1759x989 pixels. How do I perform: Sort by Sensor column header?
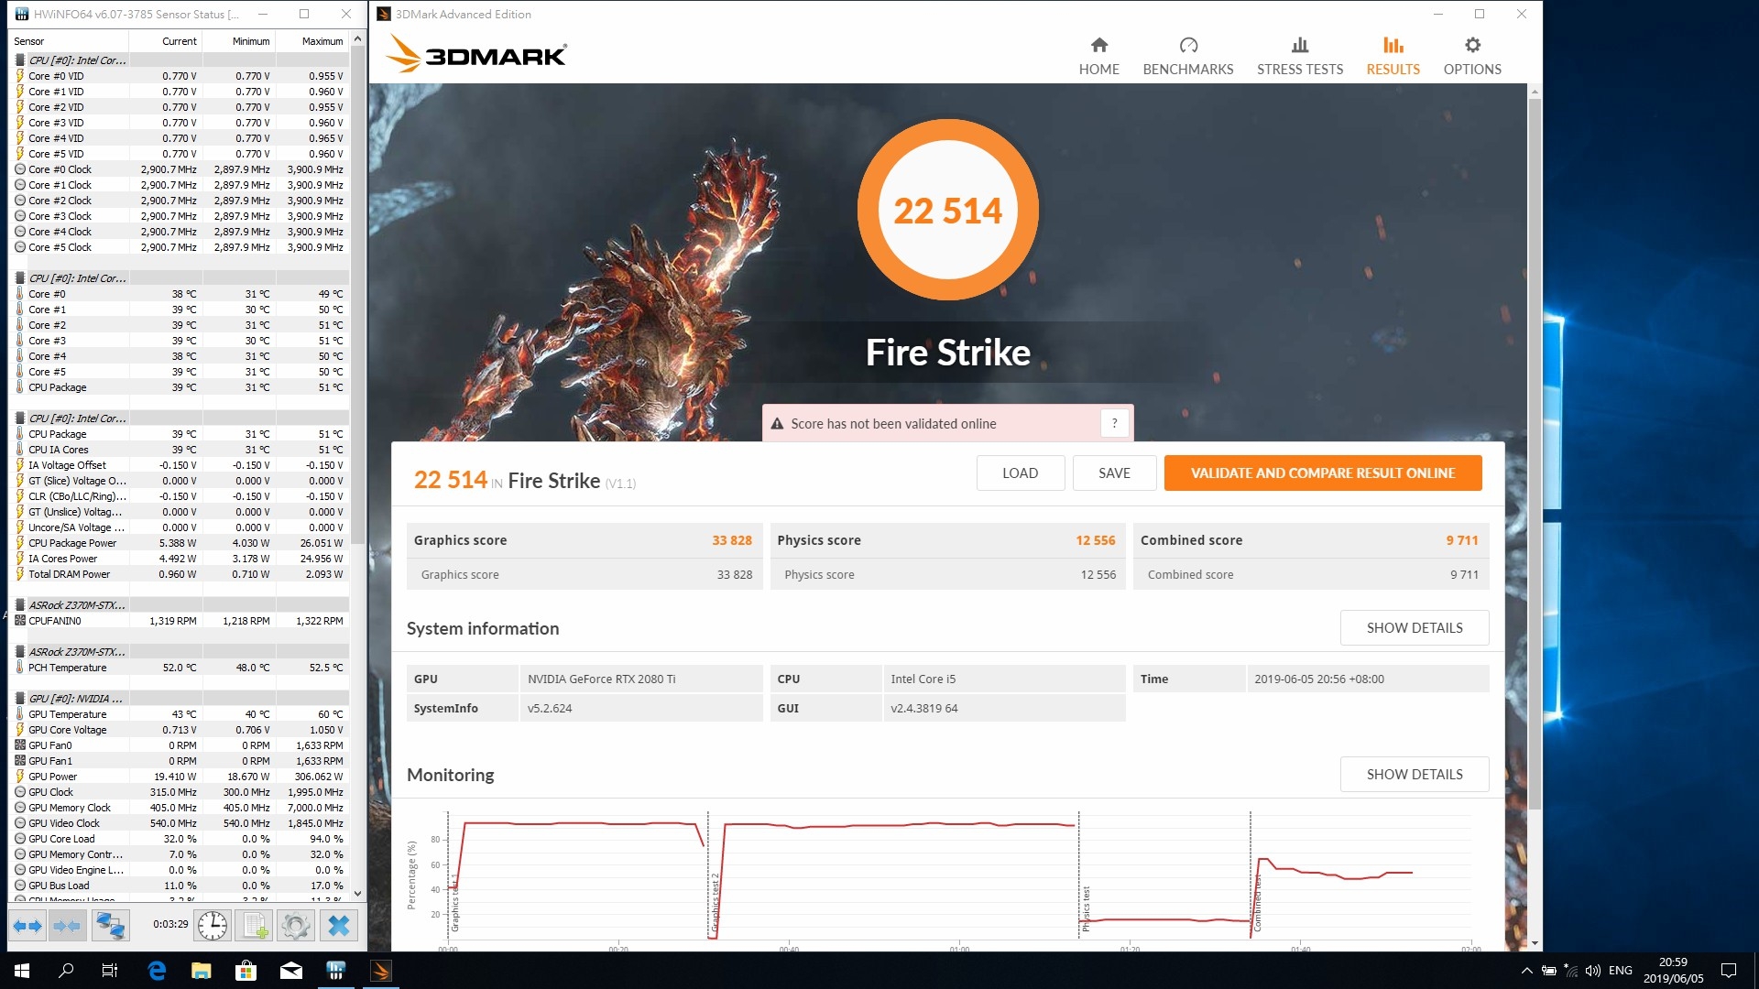click(x=69, y=41)
